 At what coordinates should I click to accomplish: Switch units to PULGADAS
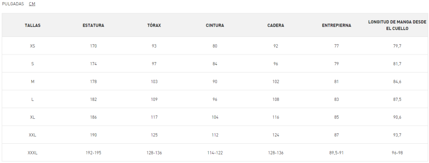[13, 4]
